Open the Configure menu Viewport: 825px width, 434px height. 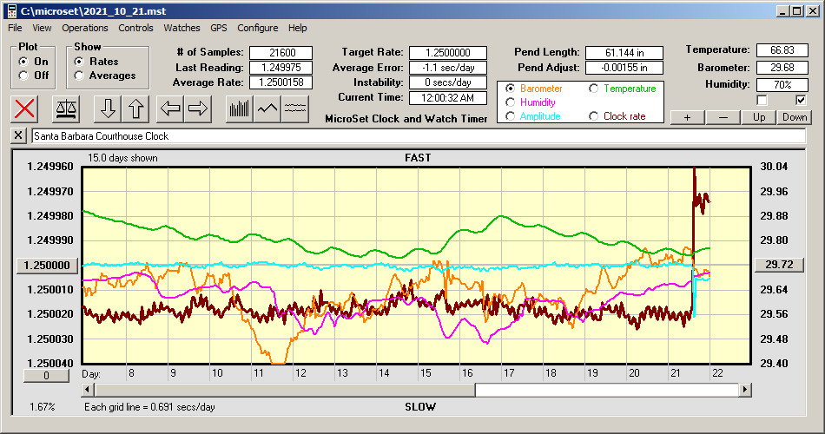[257, 28]
